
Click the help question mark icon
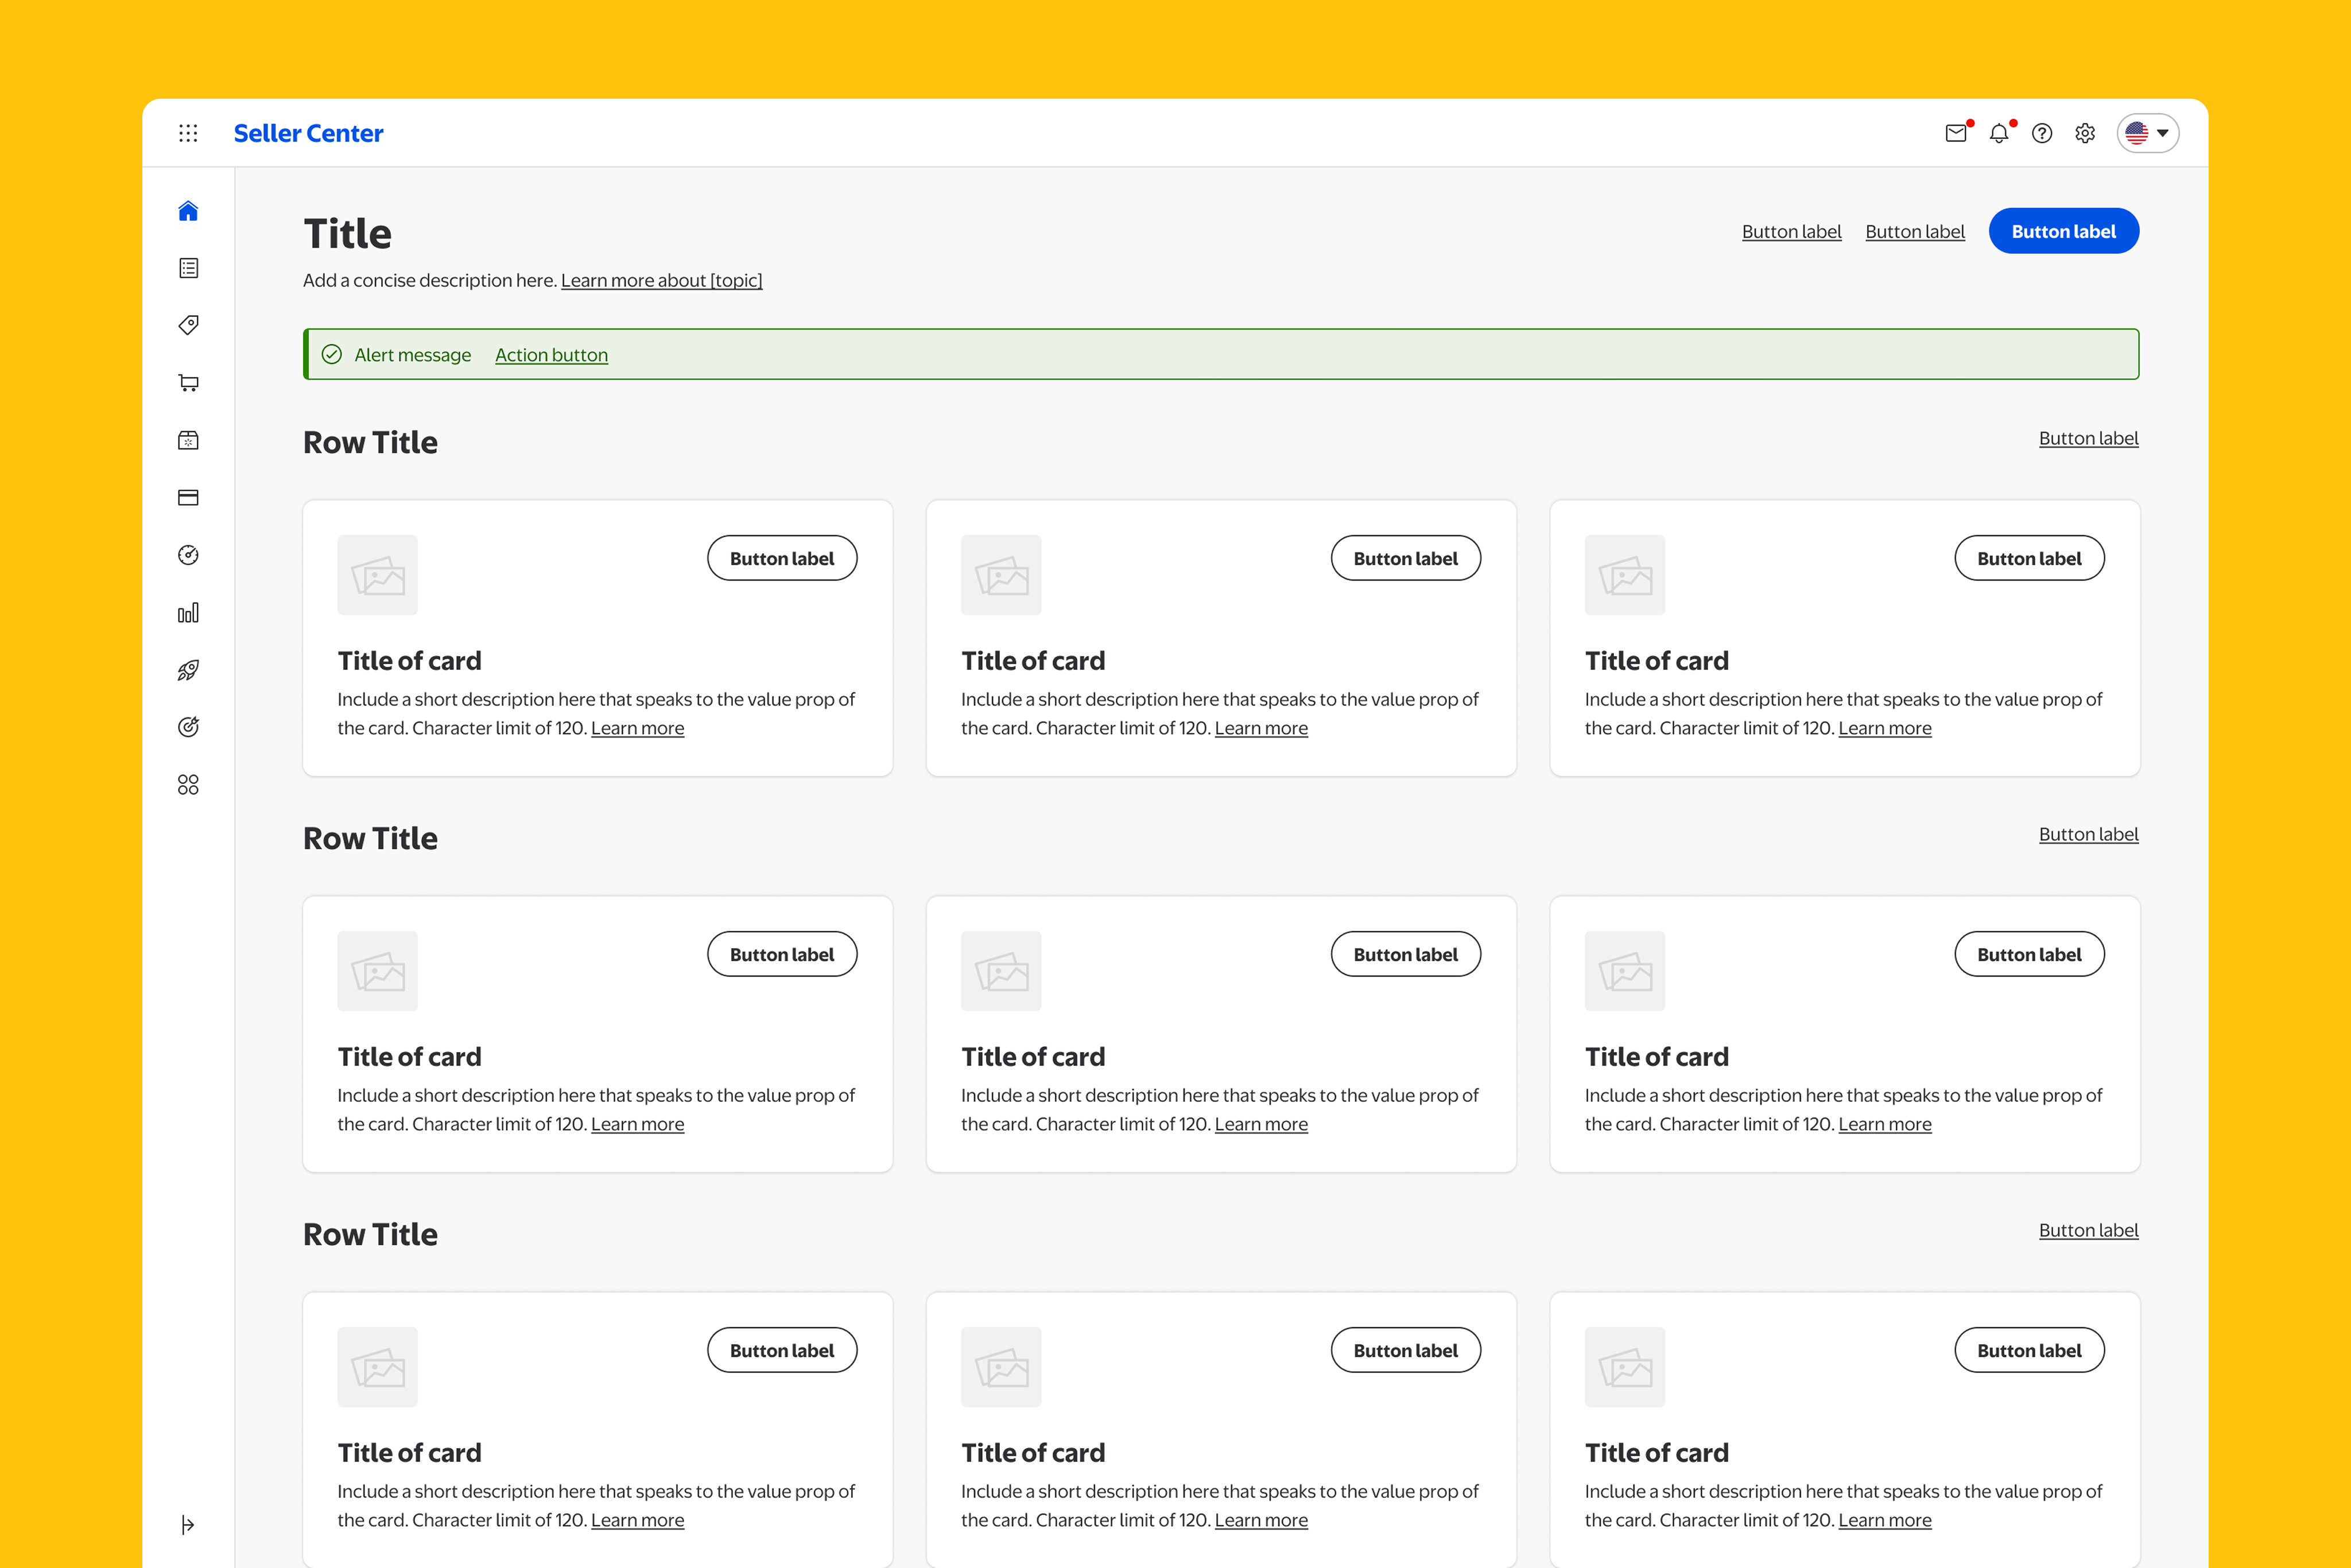pos(2042,133)
